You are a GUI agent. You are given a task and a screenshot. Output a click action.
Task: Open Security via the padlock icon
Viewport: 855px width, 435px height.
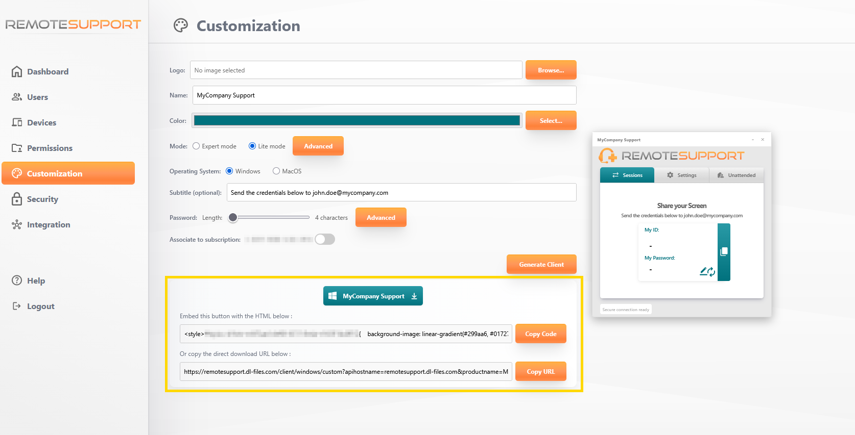(17, 199)
